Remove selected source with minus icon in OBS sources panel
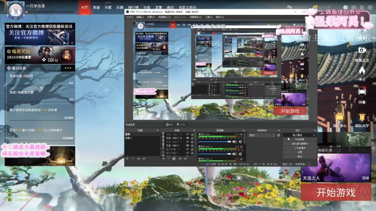 169,158
